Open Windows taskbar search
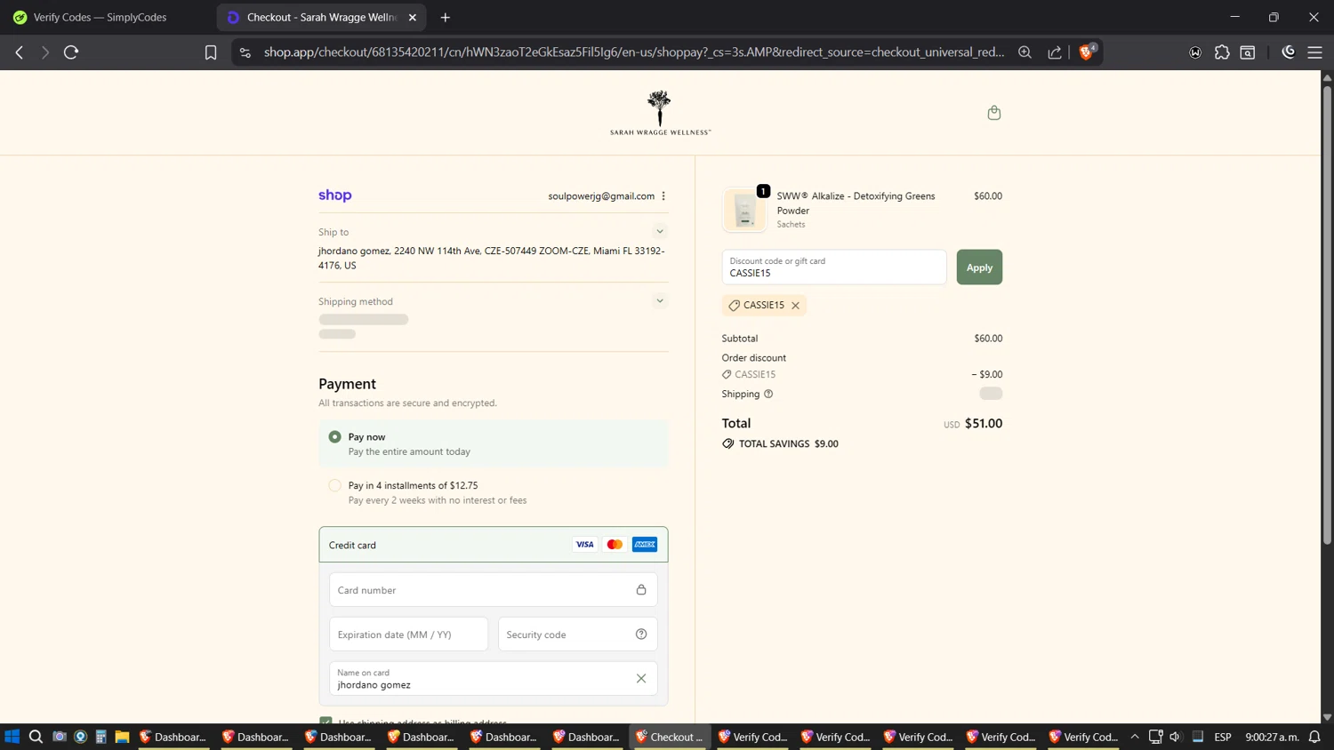This screenshot has width=1334, height=750. coord(36,737)
